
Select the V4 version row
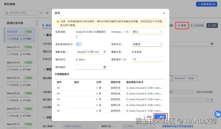(x=110, y=99)
